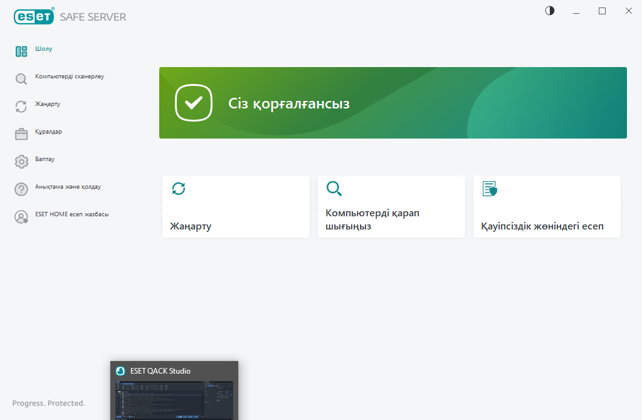Image resolution: width=642 pixels, height=420 pixels.
Task: Open the Құралдар toolbox icon
Action: [x=20, y=133]
